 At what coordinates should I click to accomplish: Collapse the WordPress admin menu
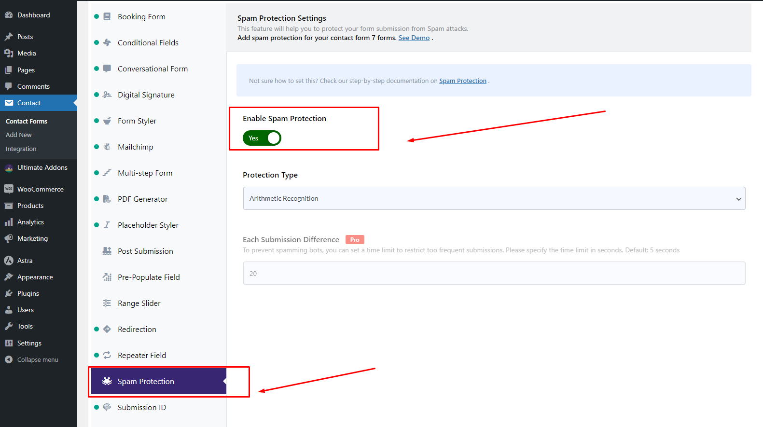click(37, 359)
